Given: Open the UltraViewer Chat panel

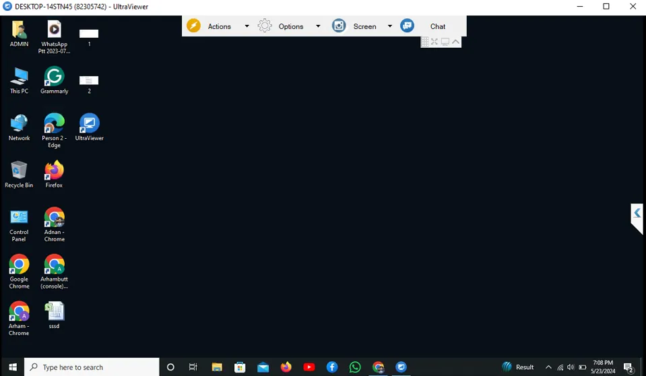Looking at the screenshot, I should coord(438,26).
